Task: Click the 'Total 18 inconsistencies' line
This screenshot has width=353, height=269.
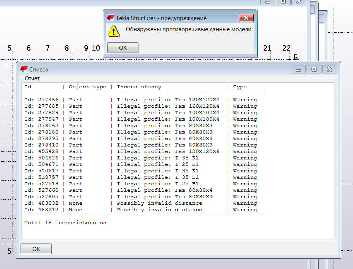Action: pyautogui.click(x=65, y=223)
